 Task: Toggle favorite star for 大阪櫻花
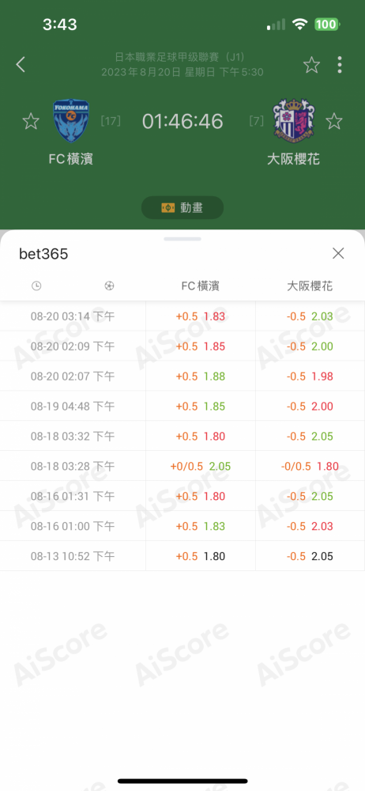[333, 121]
